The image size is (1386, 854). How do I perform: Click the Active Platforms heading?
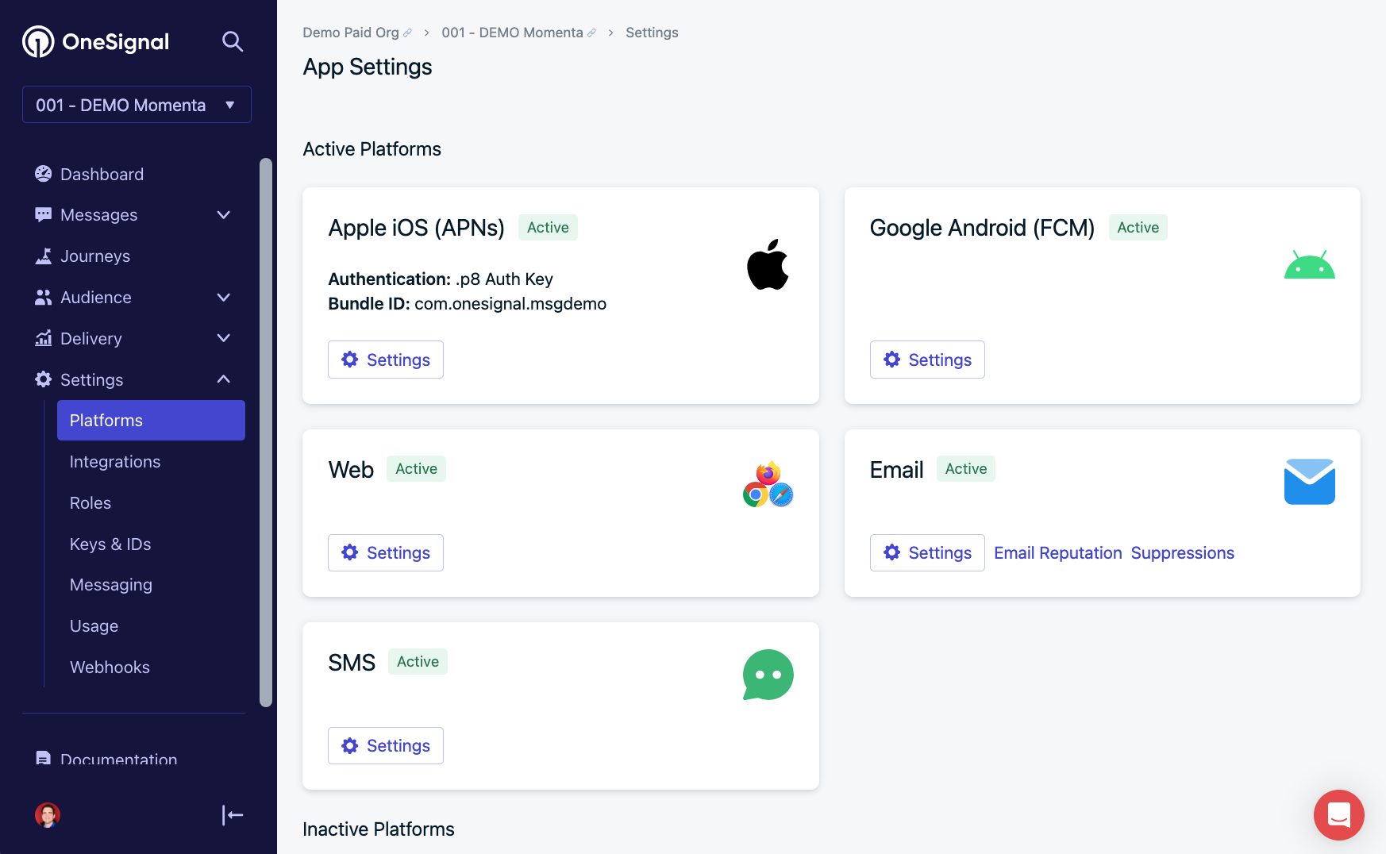tap(372, 149)
